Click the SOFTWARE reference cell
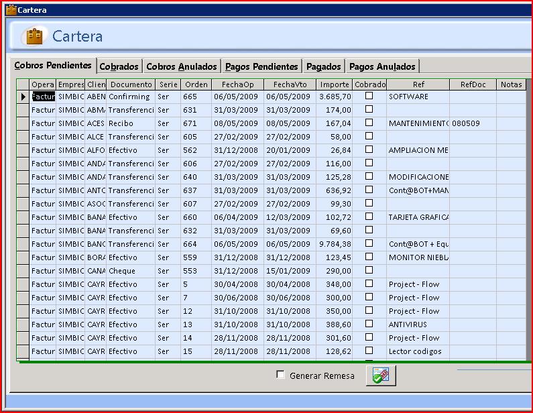Screen dimensions: 533x413 click(418, 97)
